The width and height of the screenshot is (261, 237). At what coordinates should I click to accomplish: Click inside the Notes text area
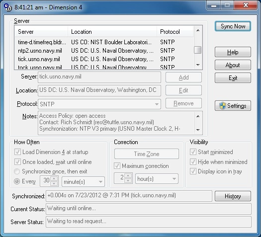click(x=116, y=123)
